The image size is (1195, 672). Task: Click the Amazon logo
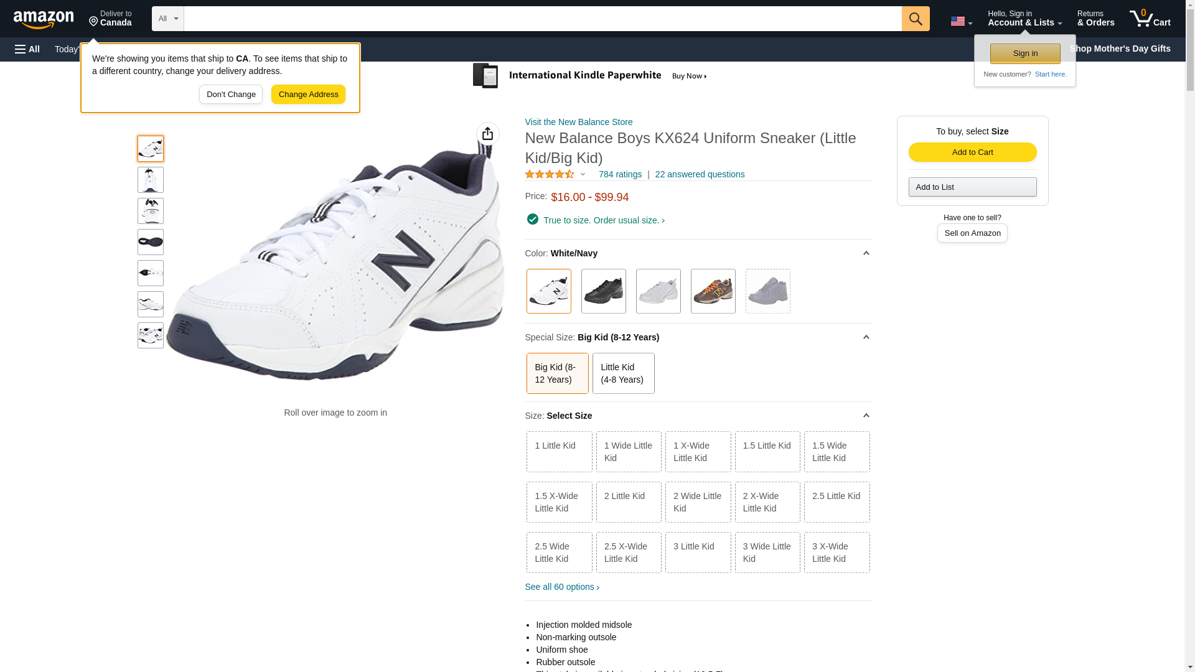click(x=44, y=19)
